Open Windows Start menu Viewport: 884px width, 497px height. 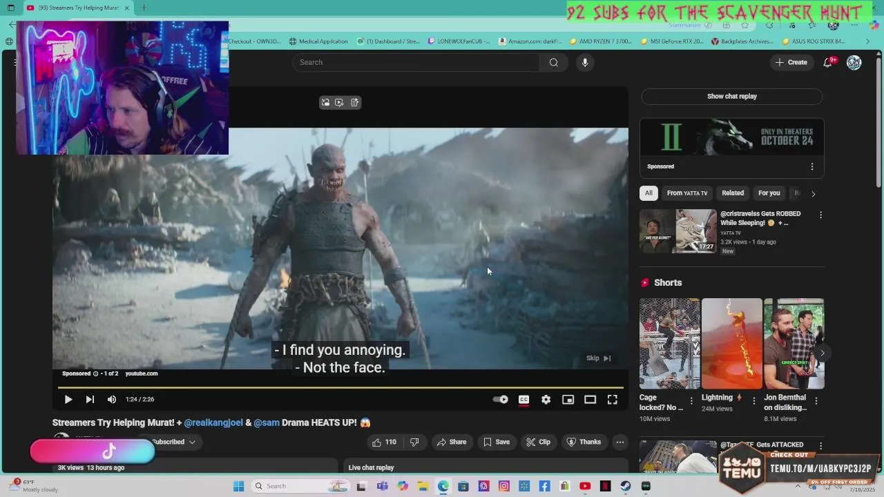238,486
